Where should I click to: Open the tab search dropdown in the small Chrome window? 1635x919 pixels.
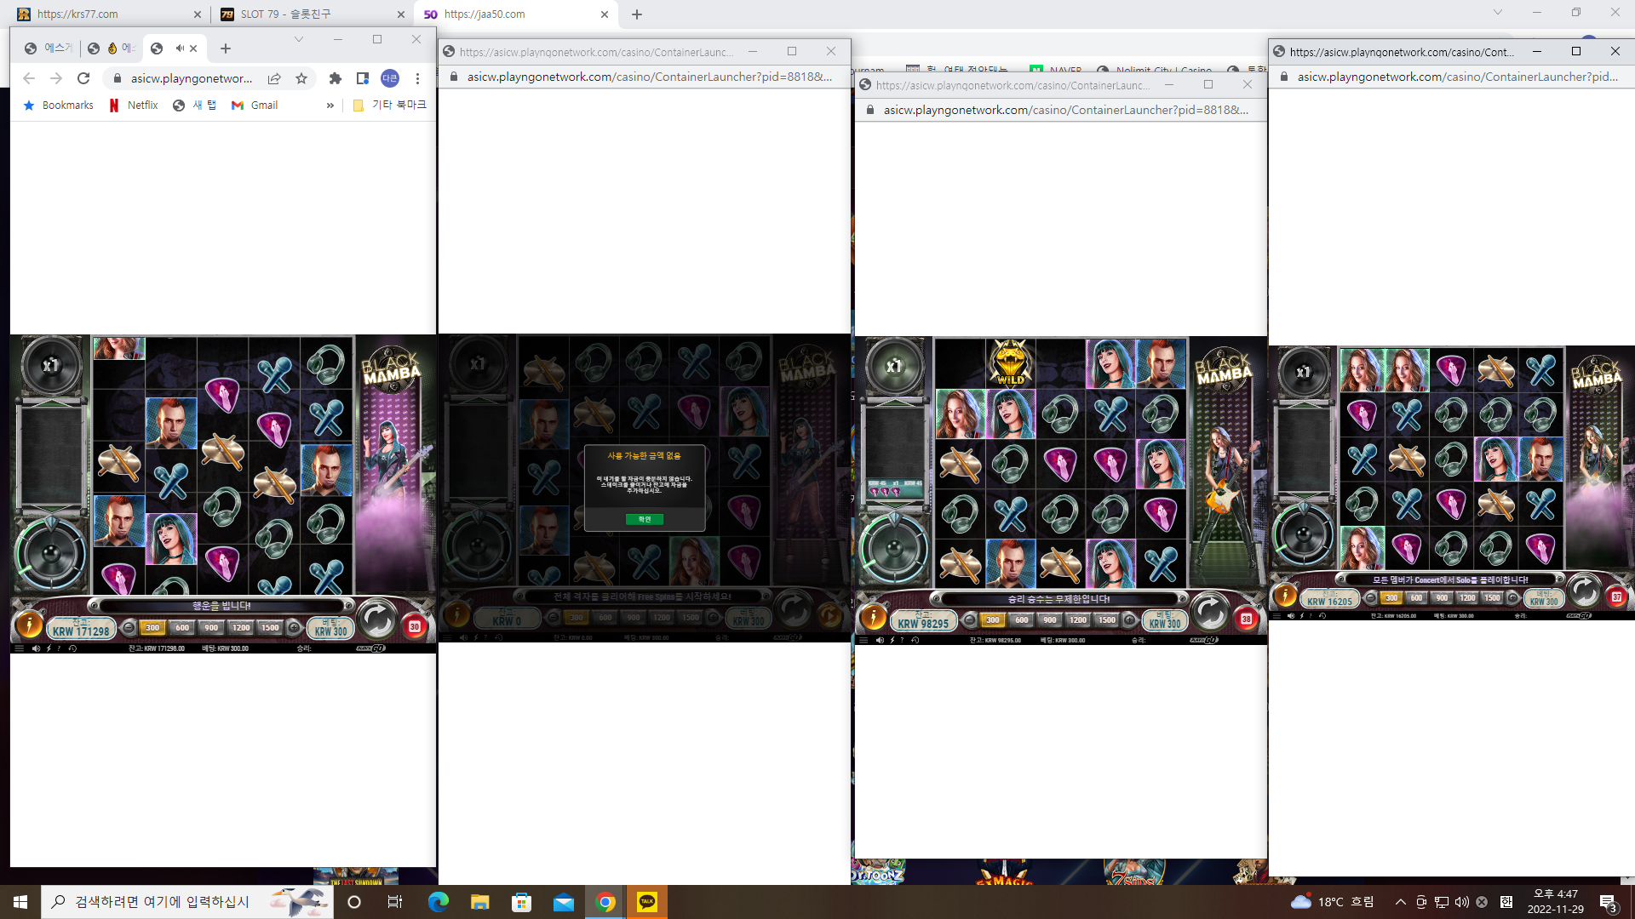click(299, 39)
